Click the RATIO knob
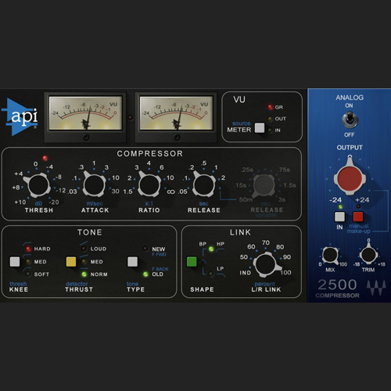The image size is (391, 391). point(149,185)
